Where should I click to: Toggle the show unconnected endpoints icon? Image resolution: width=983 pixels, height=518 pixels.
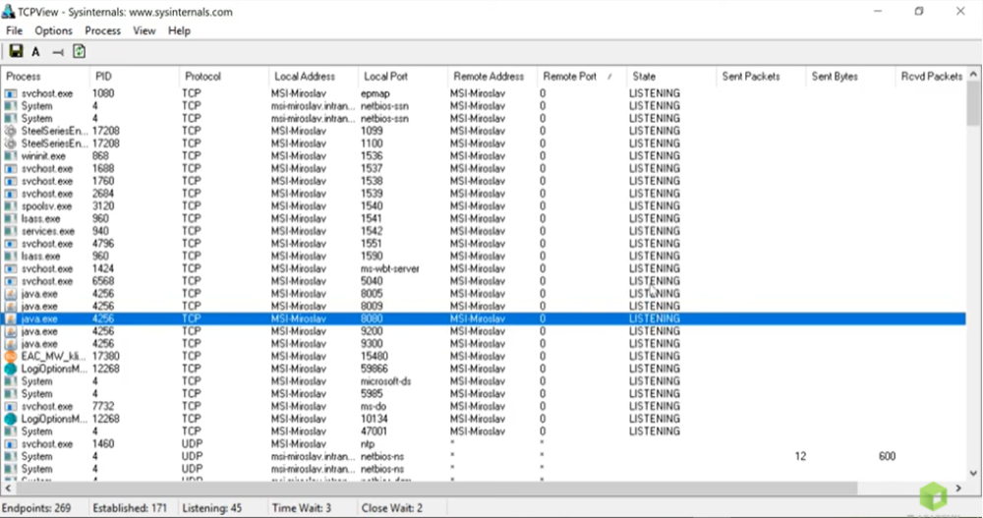57,52
